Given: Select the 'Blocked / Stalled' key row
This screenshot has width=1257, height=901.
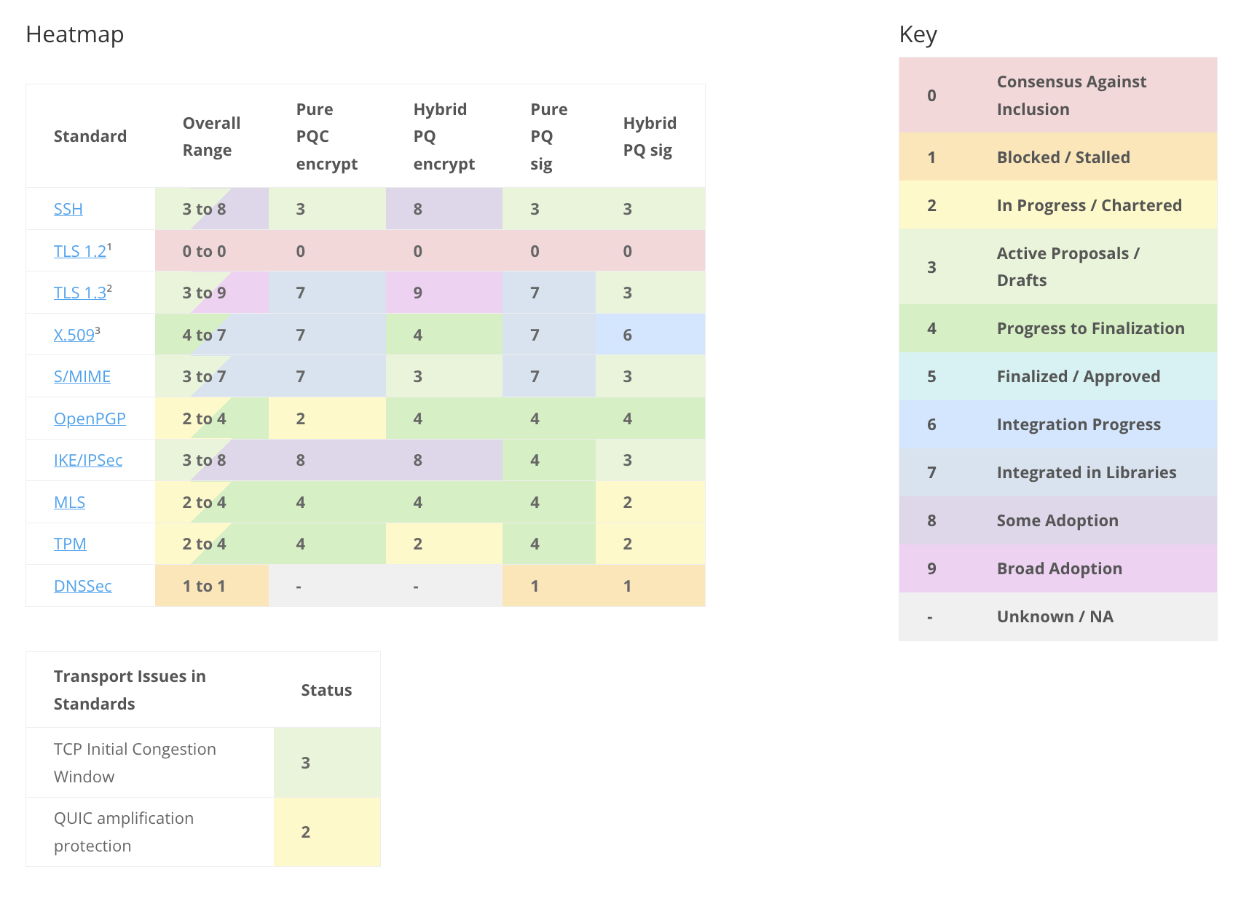Looking at the screenshot, I should (x=1057, y=157).
